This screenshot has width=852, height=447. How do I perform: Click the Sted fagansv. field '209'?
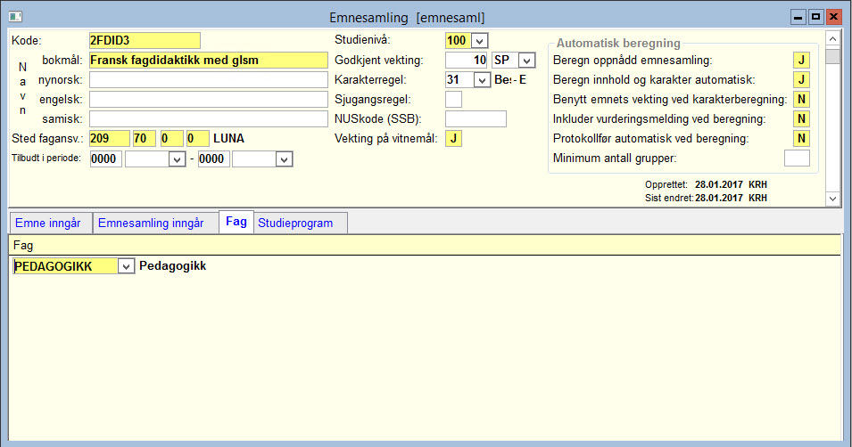point(109,138)
